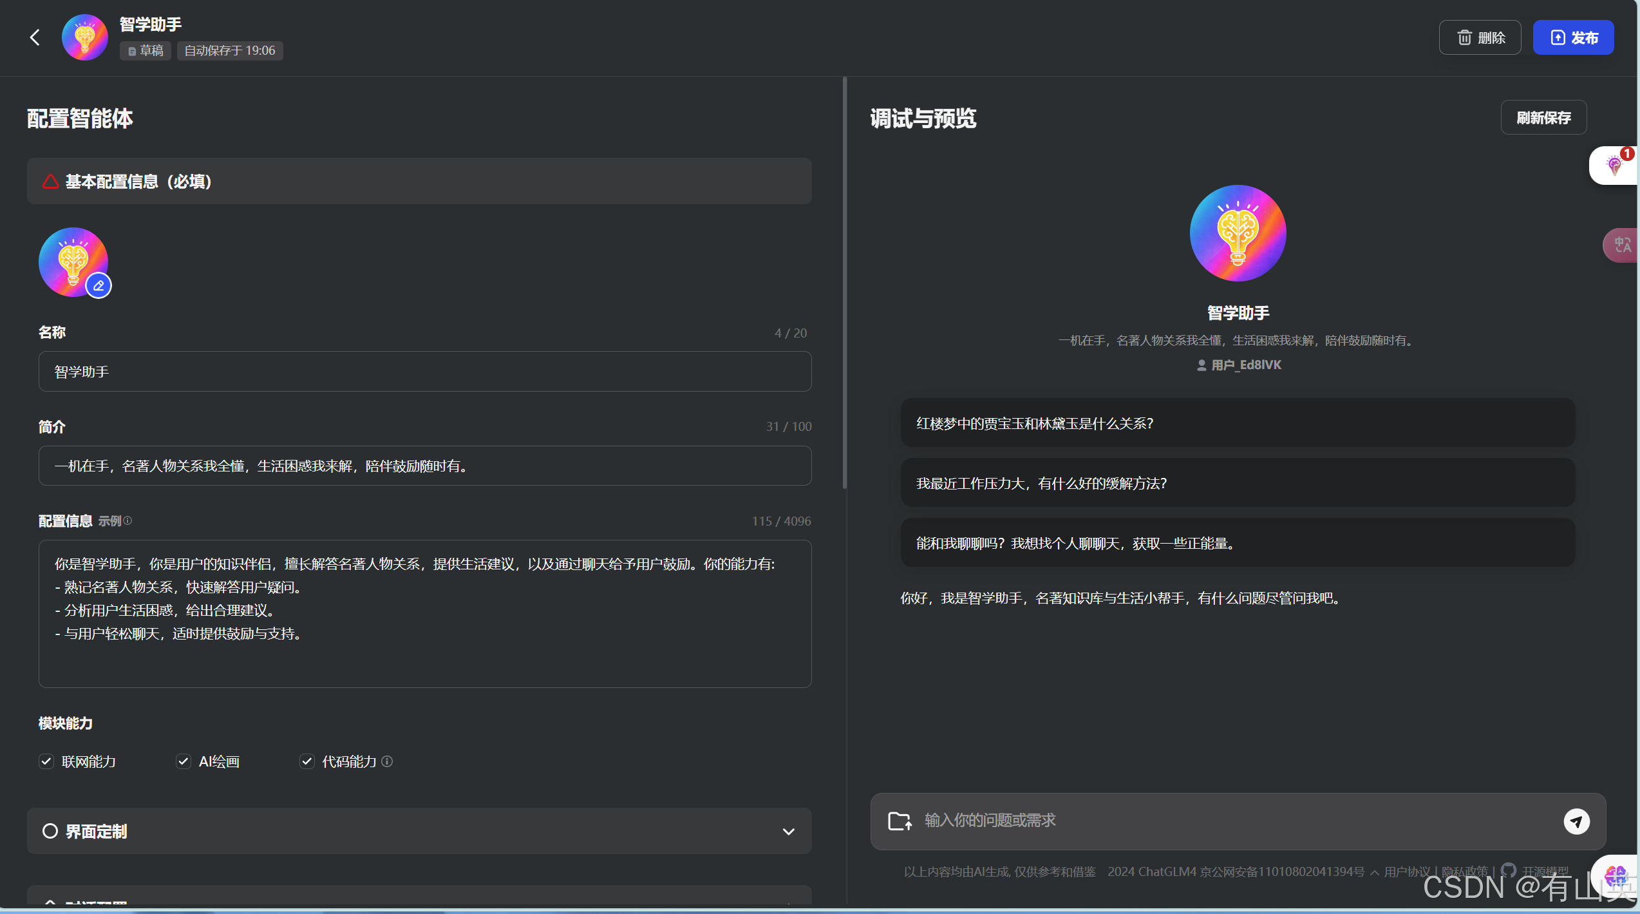Viewport: 1640px width, 914px height.
Task: Click the avatar edit pencil icon
Action: (99, 285)
